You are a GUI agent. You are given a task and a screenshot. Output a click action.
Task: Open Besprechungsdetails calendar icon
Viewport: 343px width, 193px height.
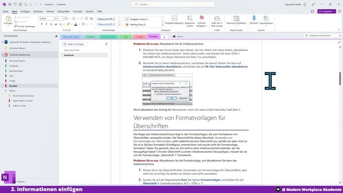[x=236, y=18]
